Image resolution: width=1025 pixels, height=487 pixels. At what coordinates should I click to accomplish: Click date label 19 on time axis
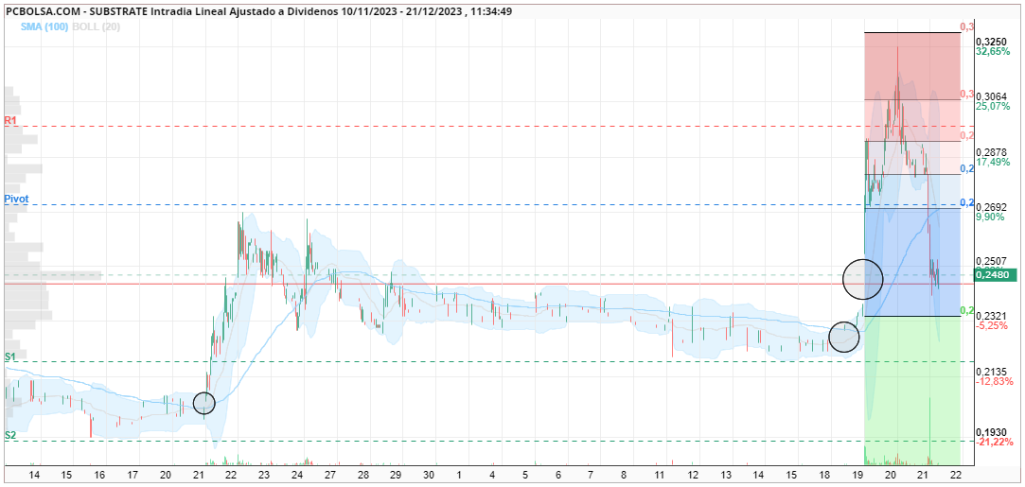pos(857,475)
